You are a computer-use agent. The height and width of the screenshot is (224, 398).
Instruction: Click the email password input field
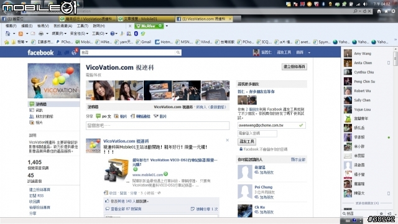coord(257,133)
